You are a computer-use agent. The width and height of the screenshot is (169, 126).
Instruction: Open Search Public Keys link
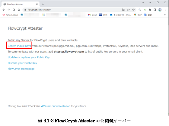click(x=19, y=46)
